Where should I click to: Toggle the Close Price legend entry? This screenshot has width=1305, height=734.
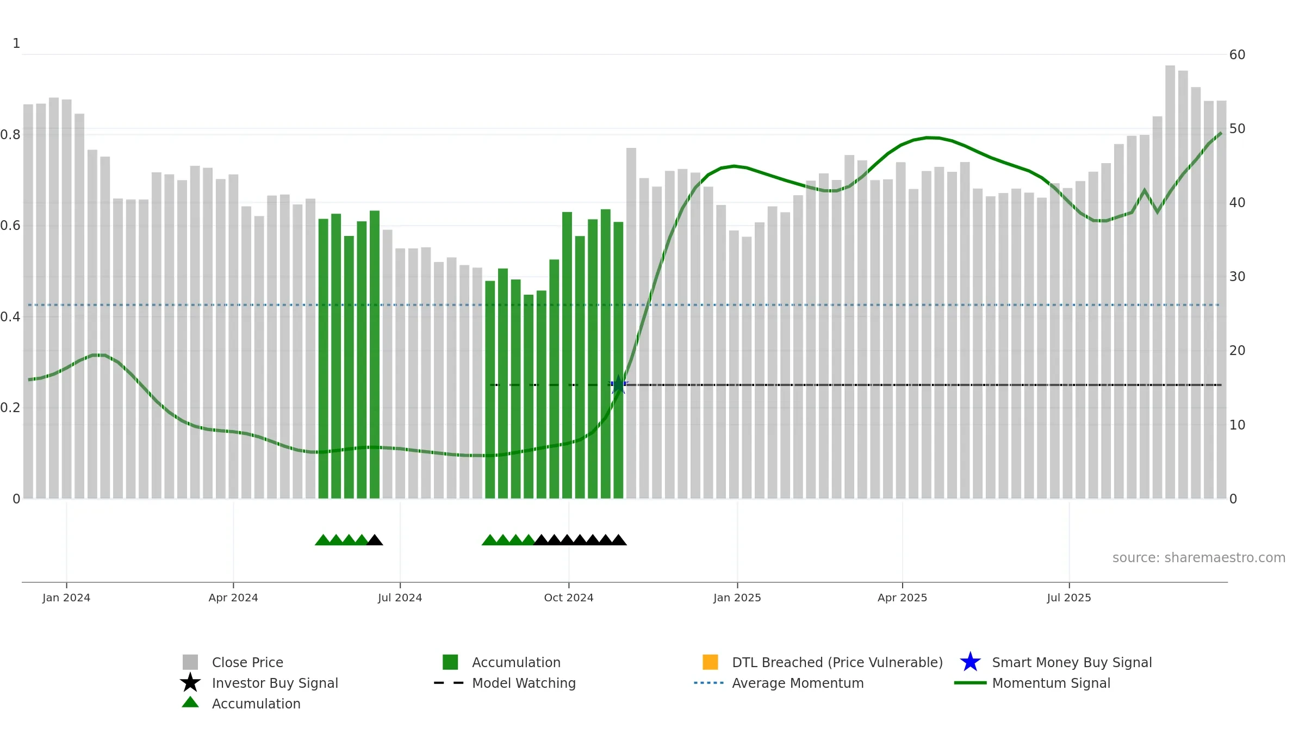tap(247, 662)
